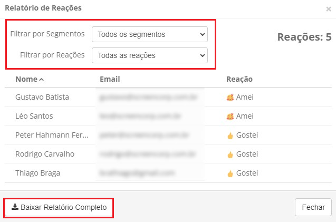Expand the segment filter chevron arrow
This screenshot has height=222, width=336.
pyautogui.click(x=203, y=34)
